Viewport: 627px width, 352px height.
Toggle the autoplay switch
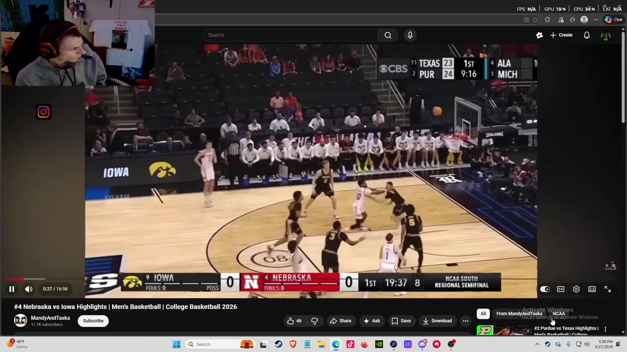coord(545,289)
